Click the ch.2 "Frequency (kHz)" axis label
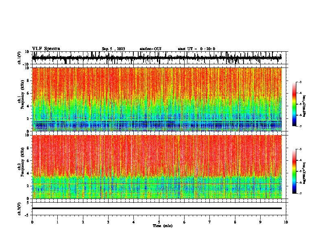Screen dimensions: 322x249 [23, 162]
